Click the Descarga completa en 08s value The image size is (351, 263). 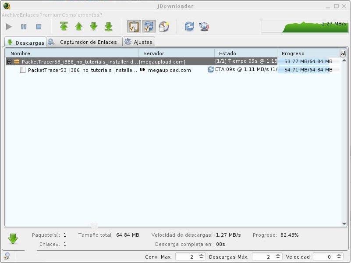point(220,244)
